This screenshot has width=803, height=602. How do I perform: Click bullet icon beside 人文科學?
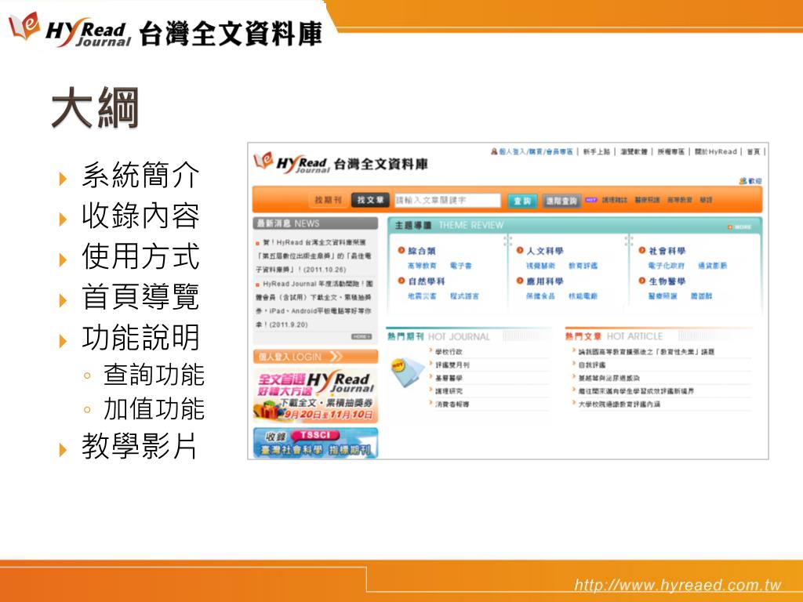click(x=520, y=250)
